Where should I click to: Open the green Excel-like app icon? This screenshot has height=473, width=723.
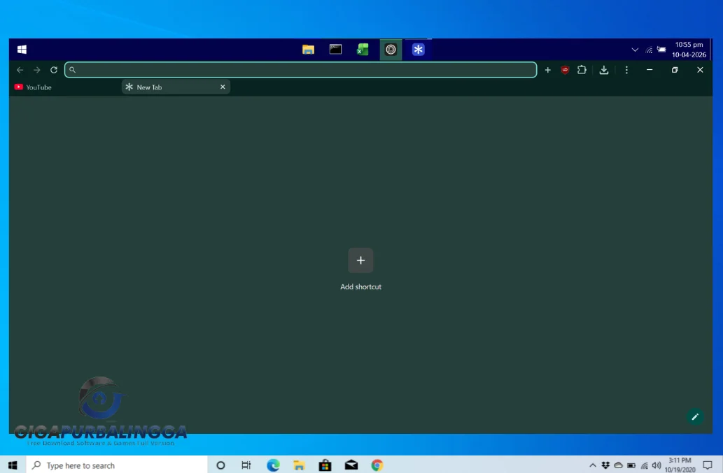(x=363, y=49)
